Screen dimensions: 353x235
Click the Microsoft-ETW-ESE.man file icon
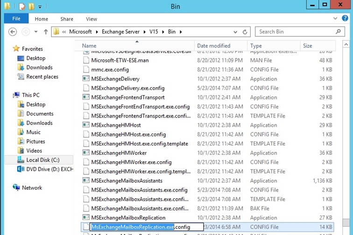point(86,60)
